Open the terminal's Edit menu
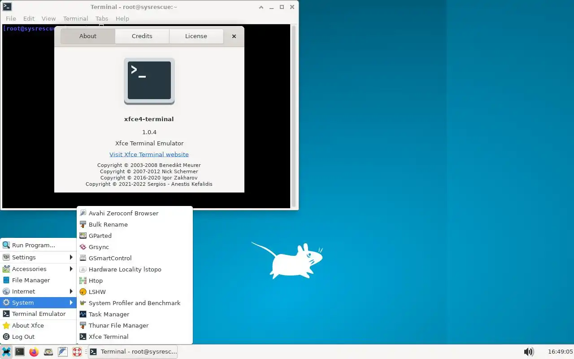The width and height of the screenshot is (574, 359). [x=29, y=18]
